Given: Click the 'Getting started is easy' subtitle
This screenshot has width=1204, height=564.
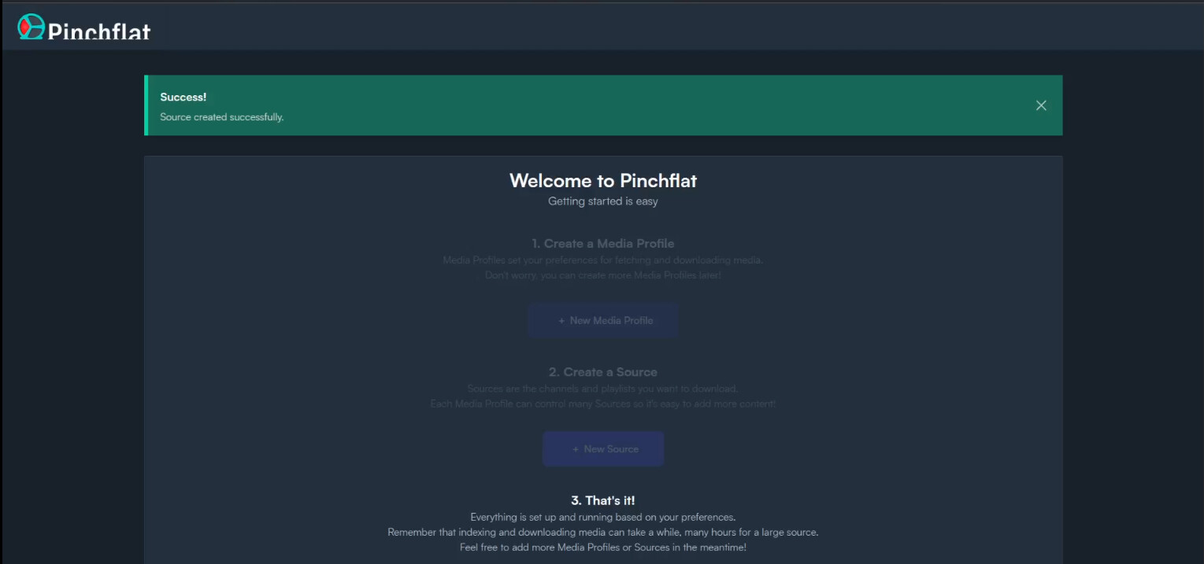Looking at the screenshot, I should click(603, 201).
